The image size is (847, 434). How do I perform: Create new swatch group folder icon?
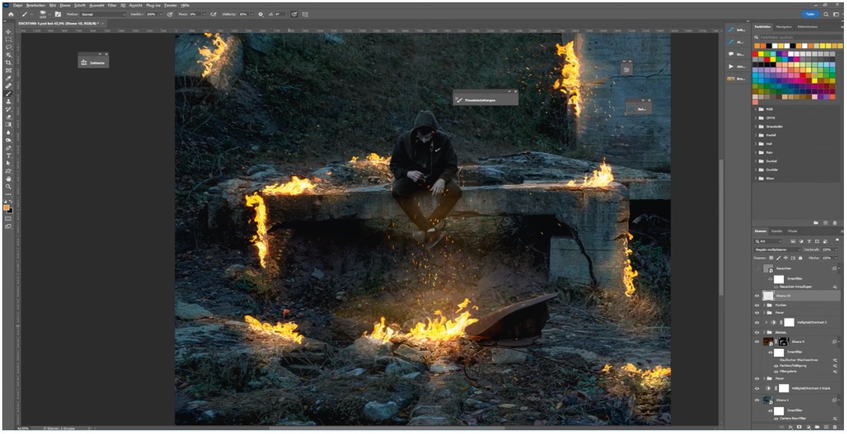[816, 223]
